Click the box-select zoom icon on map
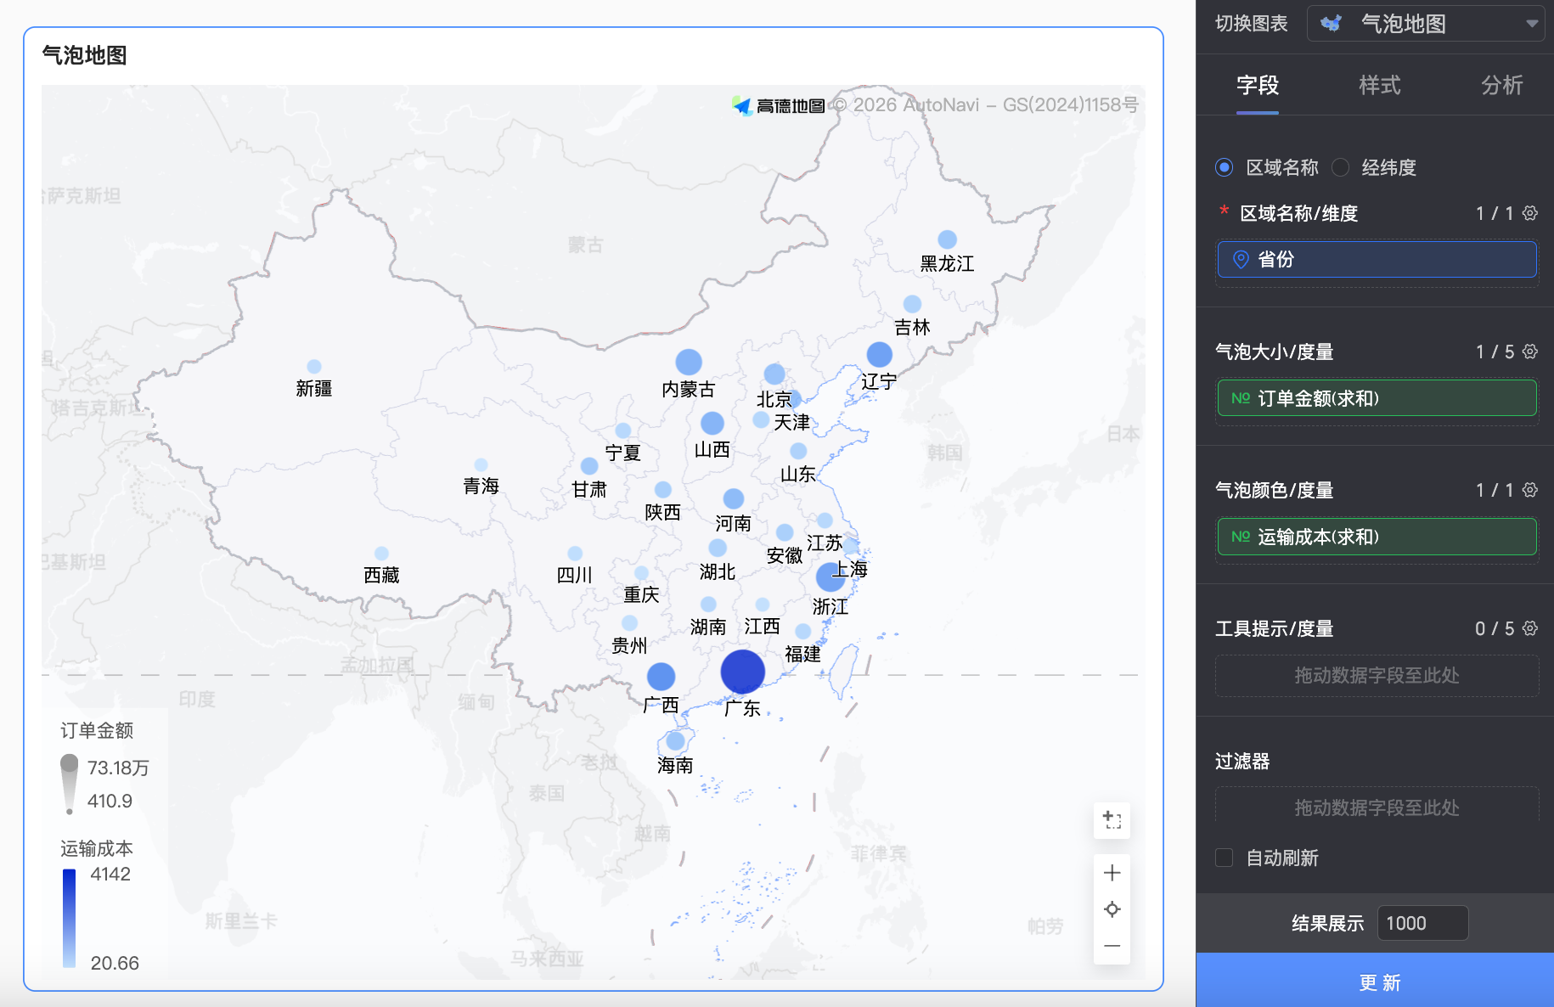 coord(1112,820)
